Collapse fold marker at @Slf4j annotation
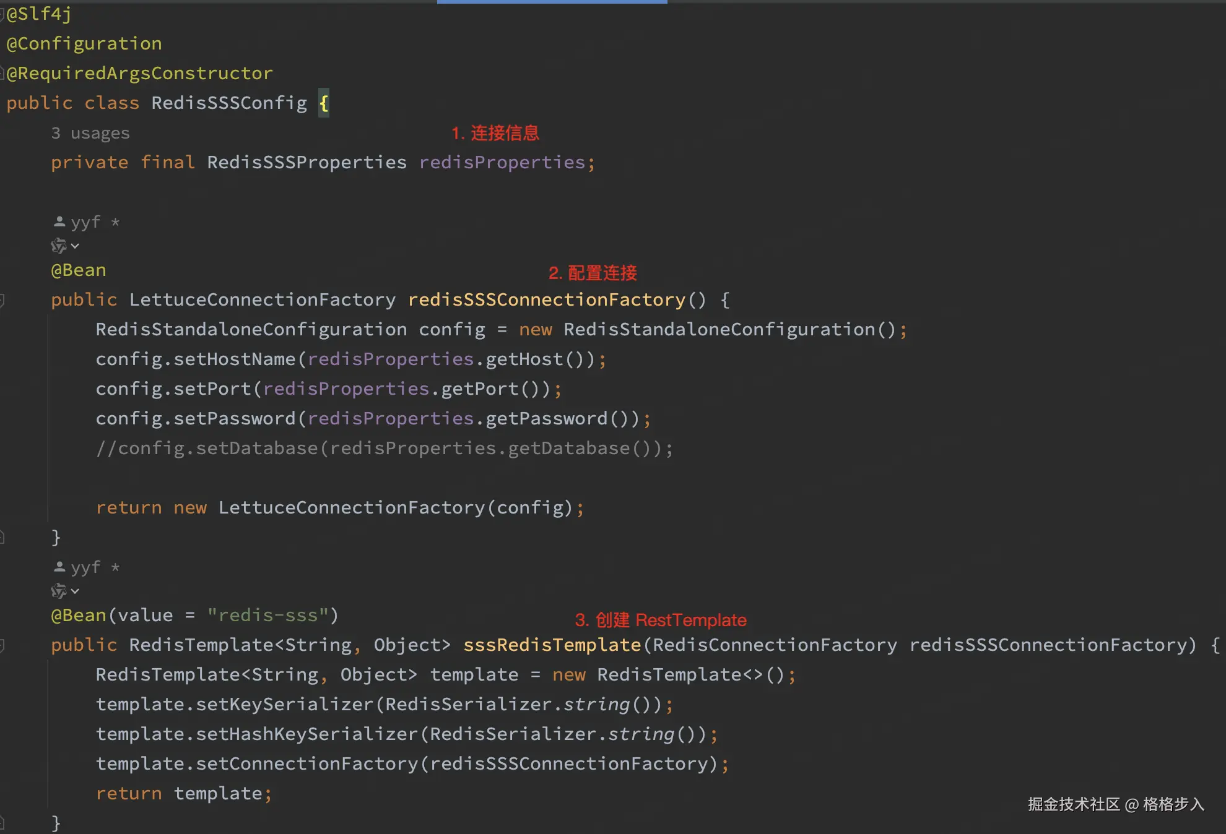This screenshot has width=1226, height=834. tap(2, 15)
